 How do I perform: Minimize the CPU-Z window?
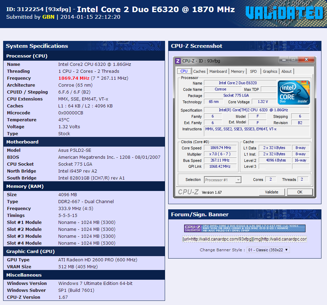click(284, 60)
